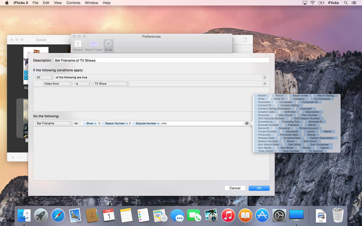Screen dimensions: 362x226
Task: Launch Safari from the Dock
Action: pyautogui.click(x=58, y=215)
